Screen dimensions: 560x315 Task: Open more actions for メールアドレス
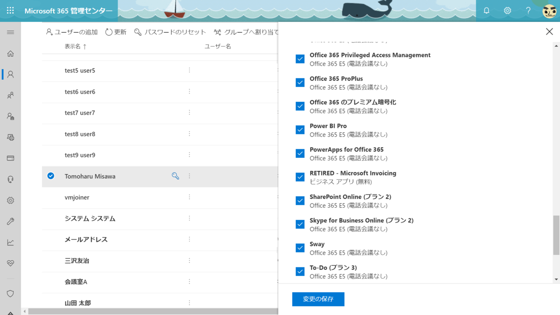(189, 239)
